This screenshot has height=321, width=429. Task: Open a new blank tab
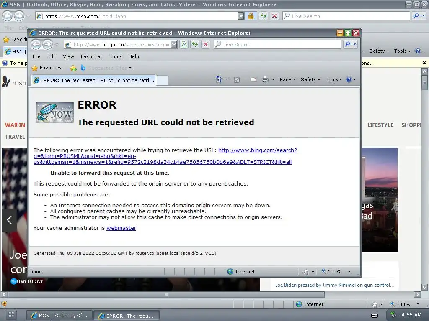[x=162, y=81]
